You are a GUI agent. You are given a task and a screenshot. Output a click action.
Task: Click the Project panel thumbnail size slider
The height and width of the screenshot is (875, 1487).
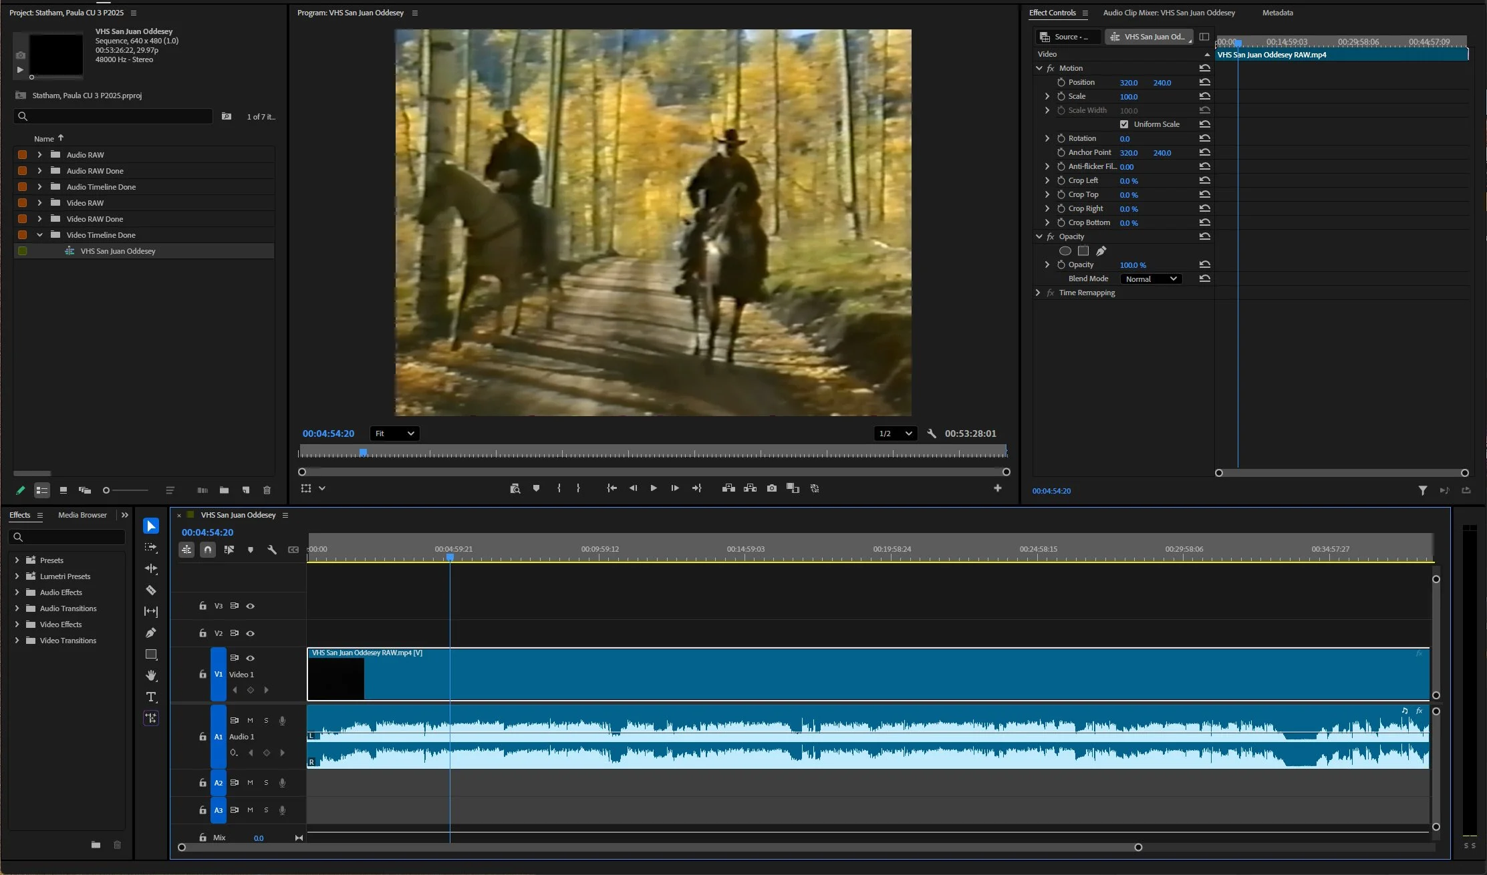(106, 490)
